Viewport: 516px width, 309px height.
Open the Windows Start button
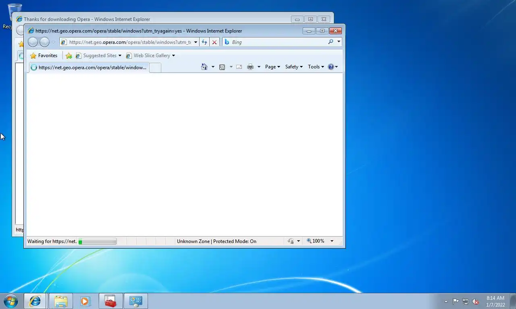coord(11,301)
